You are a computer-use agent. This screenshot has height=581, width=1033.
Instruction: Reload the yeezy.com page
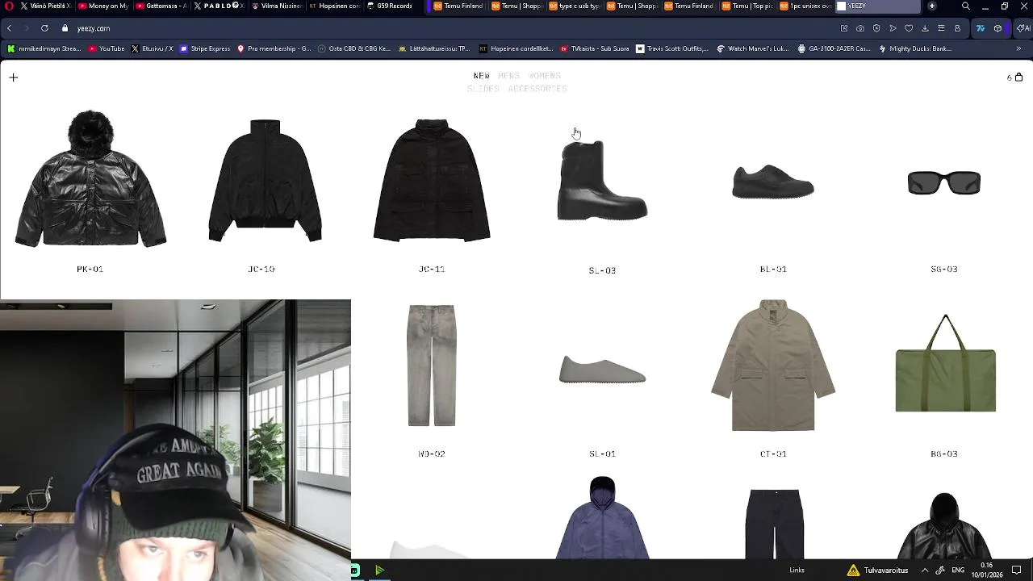[44, 28]
